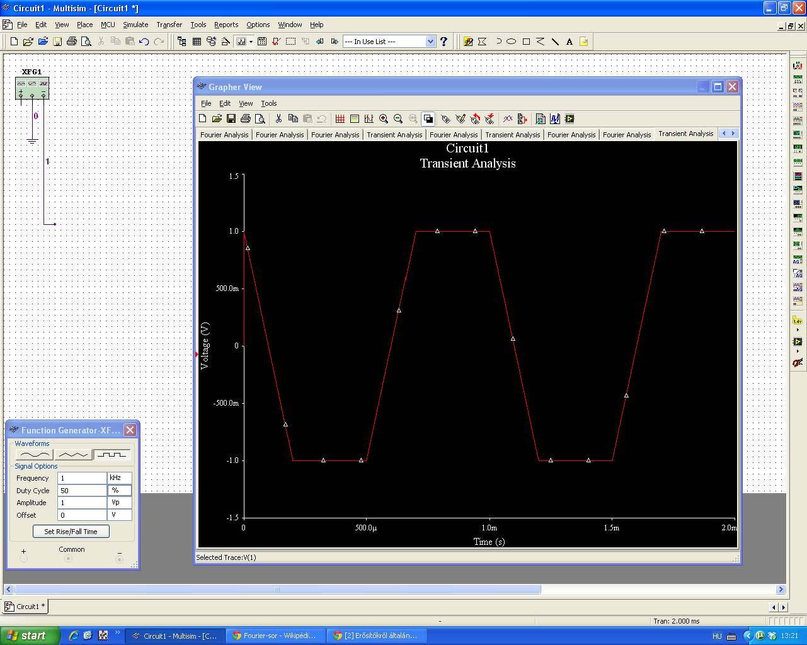This screenshot has height=645, width=807.
Task: Click the Grapher scissors cut icon
Action: pos(278,118)
